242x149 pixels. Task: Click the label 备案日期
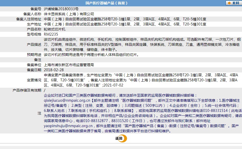(x=34, y=70)
